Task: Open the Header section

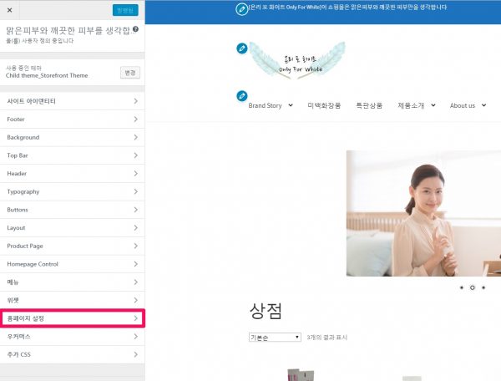Action: point(72,174)
